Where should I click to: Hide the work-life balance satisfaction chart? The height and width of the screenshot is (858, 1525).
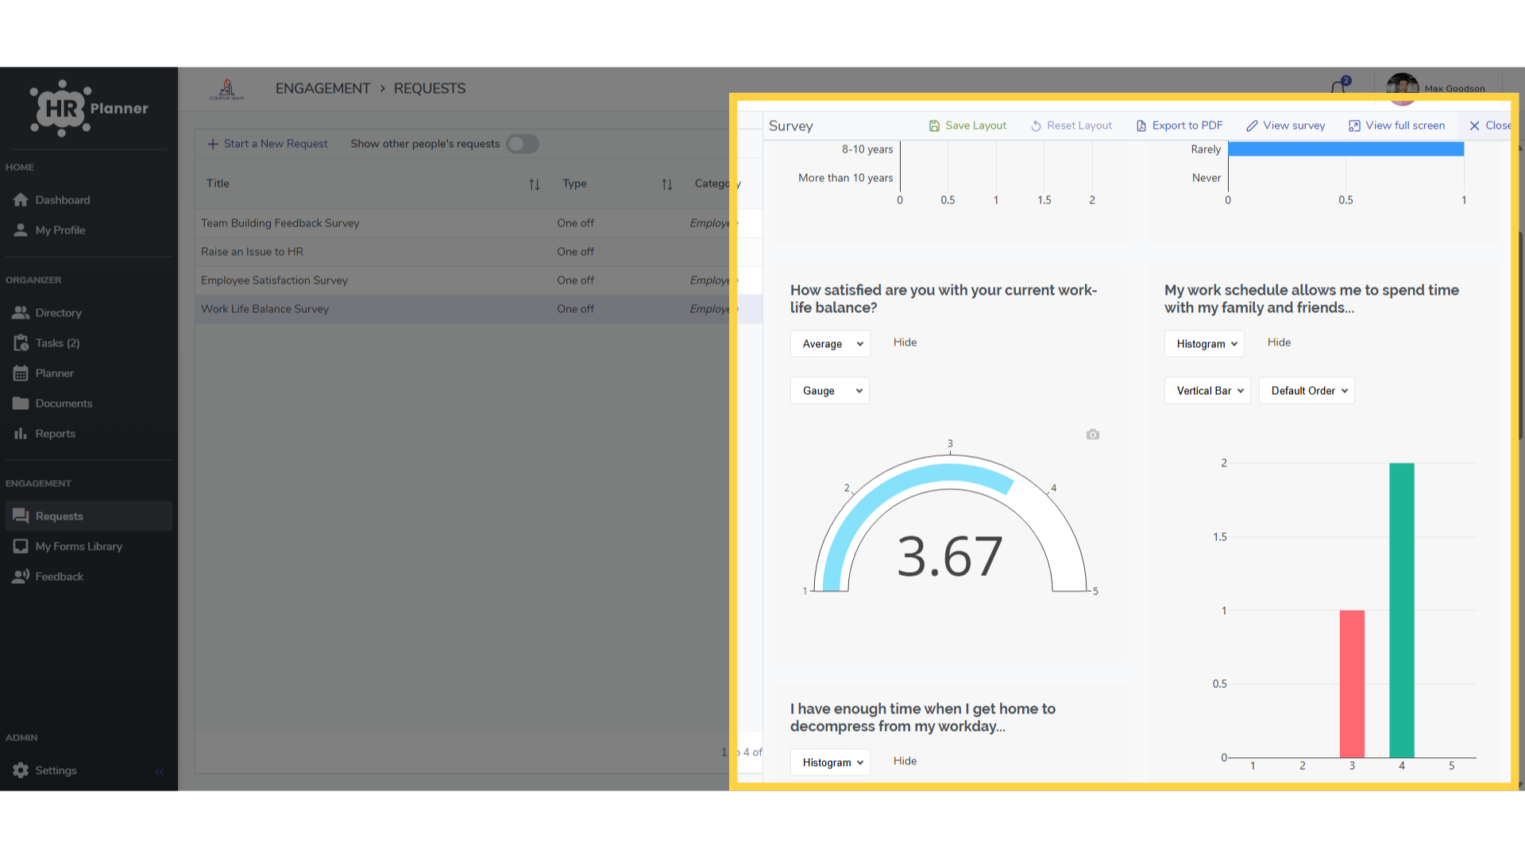point(905,342)
